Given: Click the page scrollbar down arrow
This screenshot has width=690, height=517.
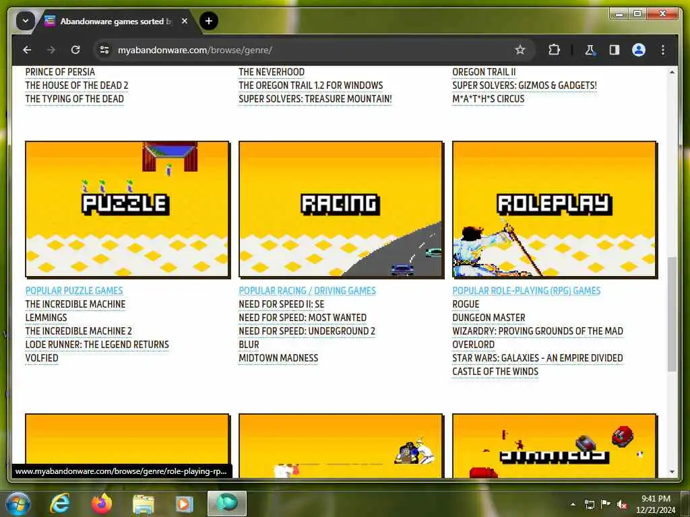Looking at the screenshot, I should point(672,472).
